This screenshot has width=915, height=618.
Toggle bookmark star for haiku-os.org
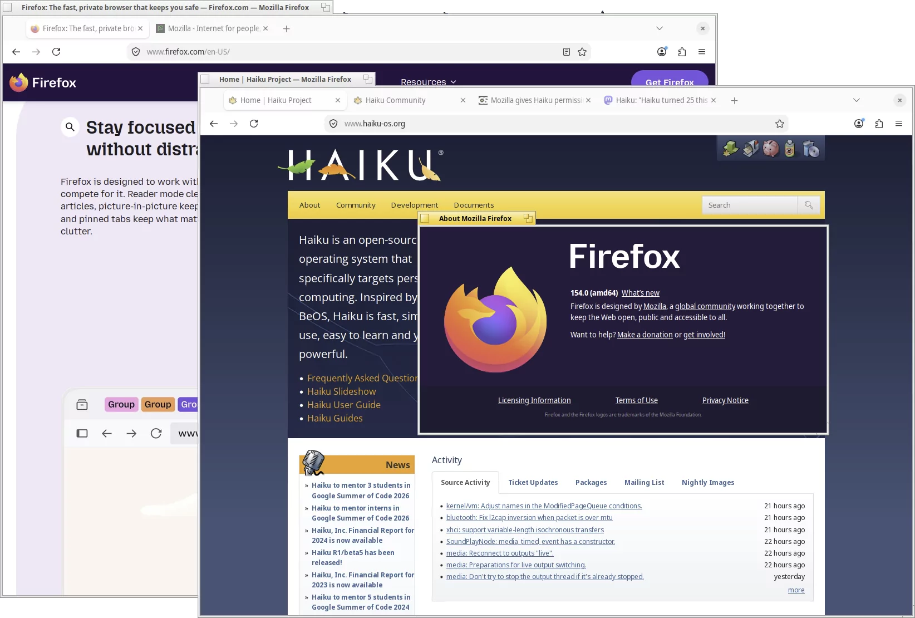tap(780, 124)
